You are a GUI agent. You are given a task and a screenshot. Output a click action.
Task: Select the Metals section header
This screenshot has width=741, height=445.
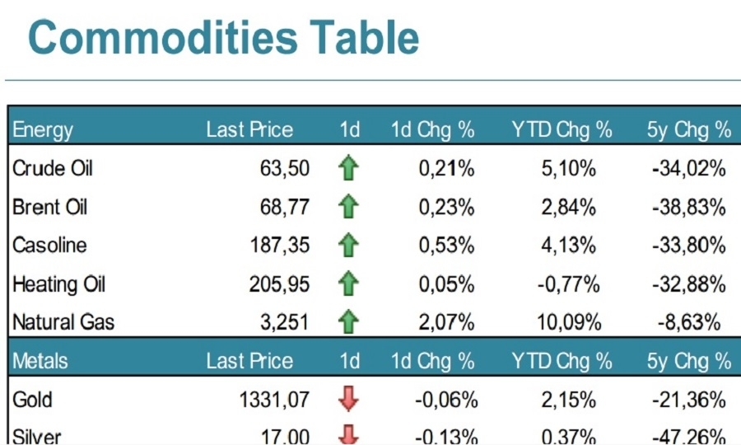(40, 361)
